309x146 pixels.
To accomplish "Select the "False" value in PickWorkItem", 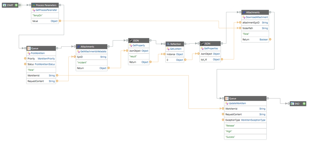I will pyautogui.click(x=31, y=70).
